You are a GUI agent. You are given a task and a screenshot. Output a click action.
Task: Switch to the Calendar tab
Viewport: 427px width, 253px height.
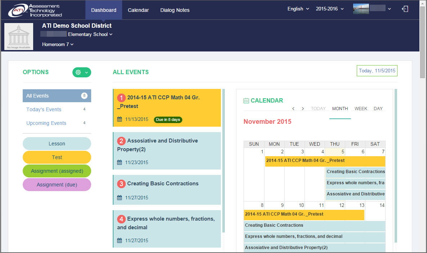click(138, 10)
